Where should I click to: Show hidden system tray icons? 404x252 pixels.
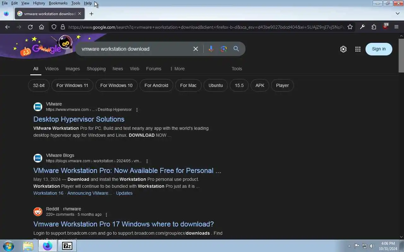[x=349, y=246]
